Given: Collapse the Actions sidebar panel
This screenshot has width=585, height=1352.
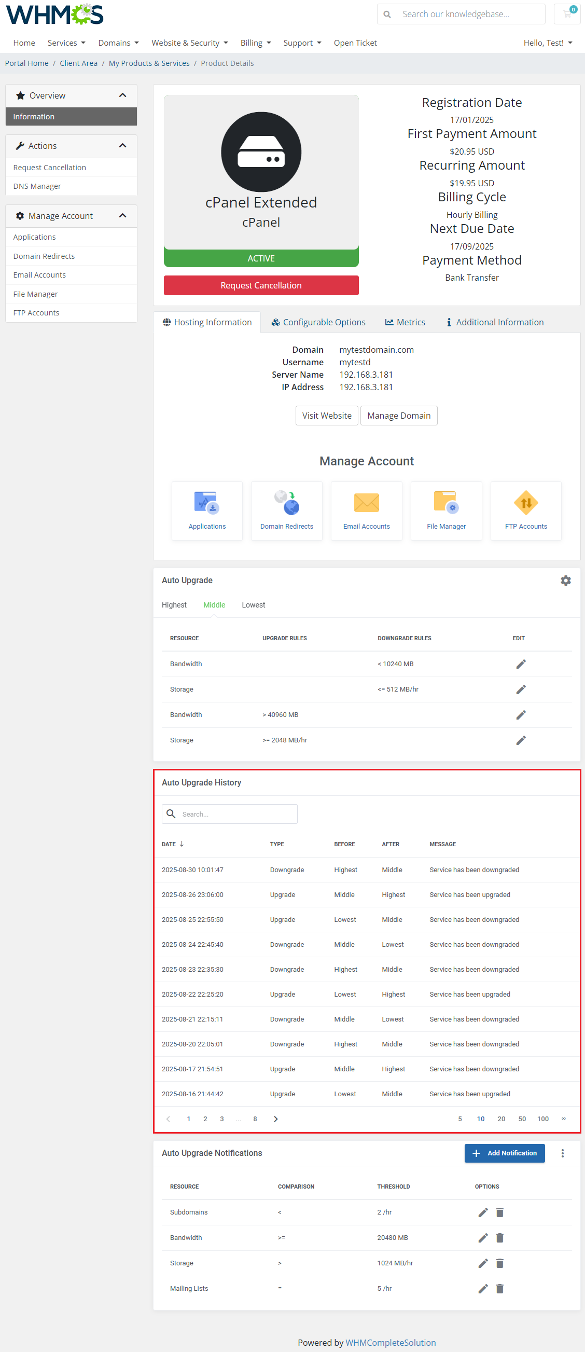Looking at the screenshot, I should click(123, 146).
